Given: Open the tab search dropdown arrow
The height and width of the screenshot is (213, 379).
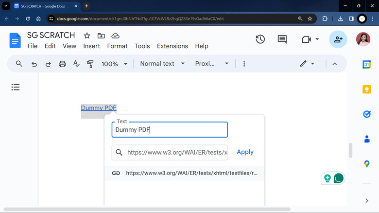Looking at the screenshot, I should point(6,6).
